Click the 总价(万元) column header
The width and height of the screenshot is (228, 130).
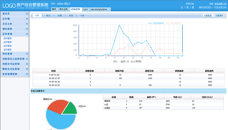point(207,97)
